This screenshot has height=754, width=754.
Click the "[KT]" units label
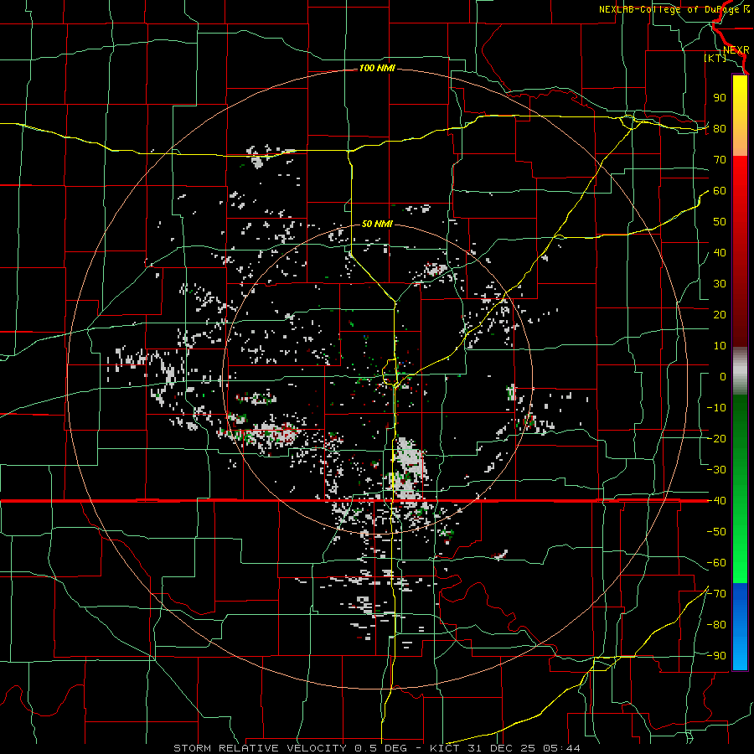[715, 59]
